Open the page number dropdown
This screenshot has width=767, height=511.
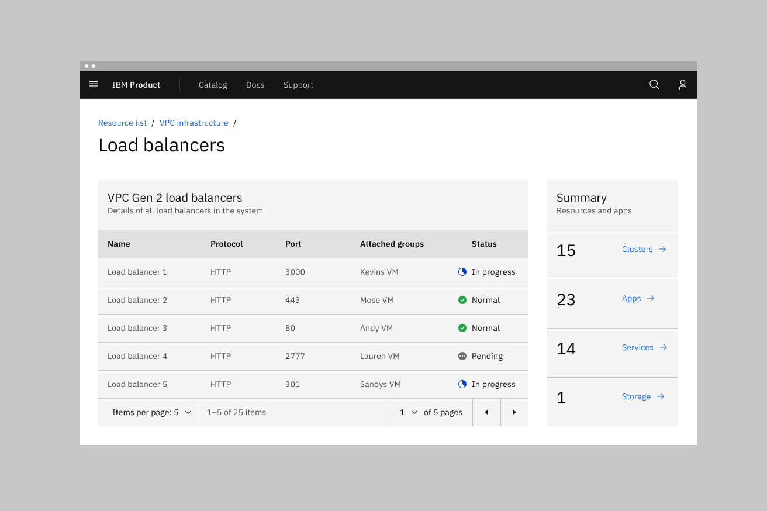pyautogui.click(x=409, y=412)
